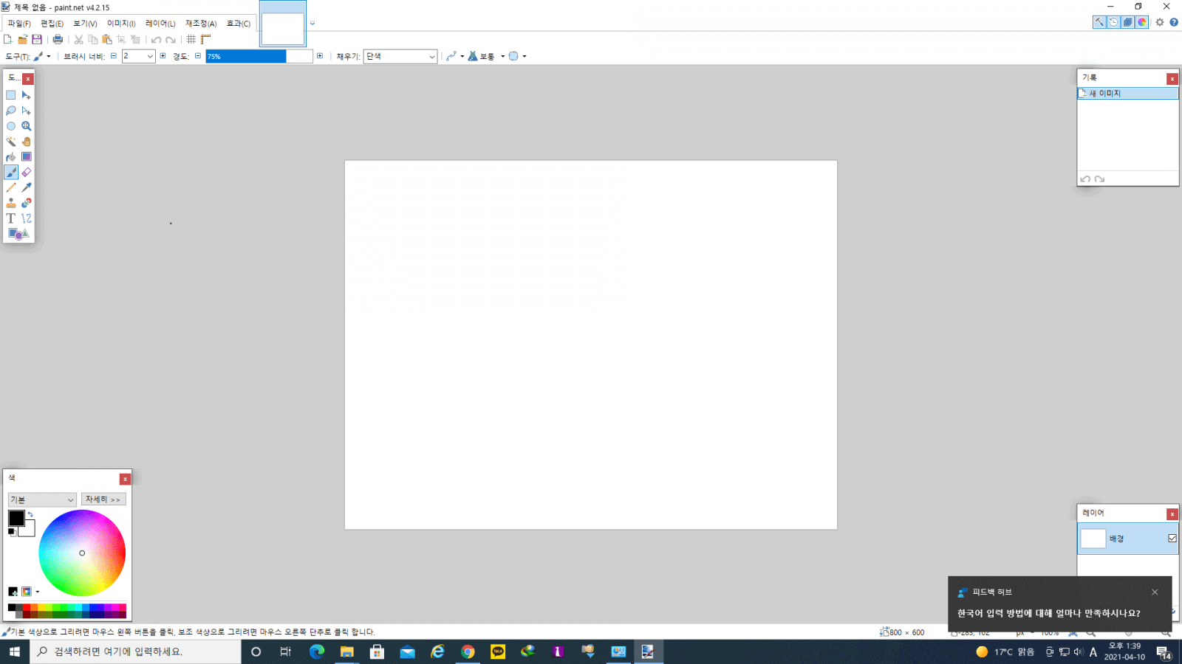
Task: Click the 75% hardness slider
Action: coord(259,56)
